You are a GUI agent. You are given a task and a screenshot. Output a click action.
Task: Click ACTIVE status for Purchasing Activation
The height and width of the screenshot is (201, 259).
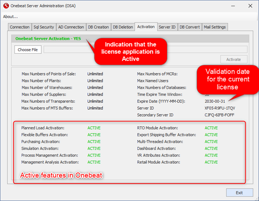94,142
